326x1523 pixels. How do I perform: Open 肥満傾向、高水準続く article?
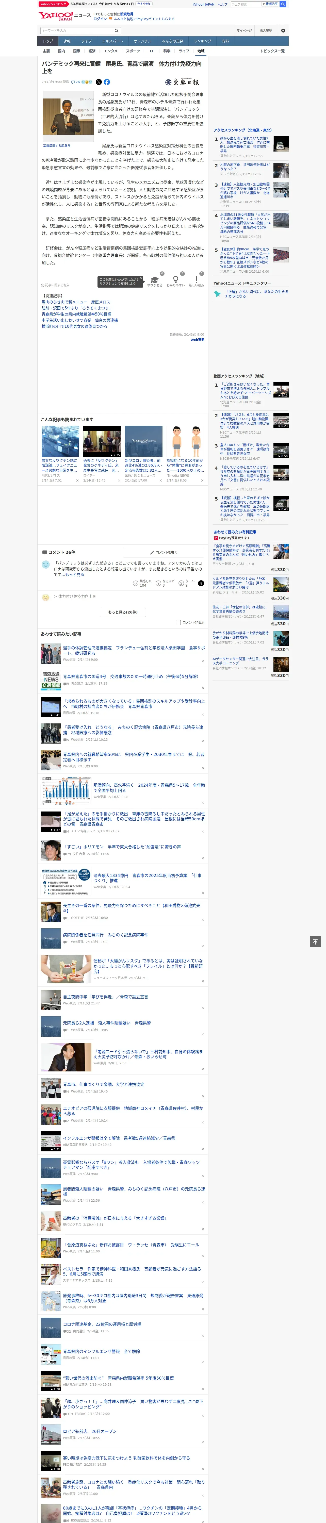pos(149,787)
